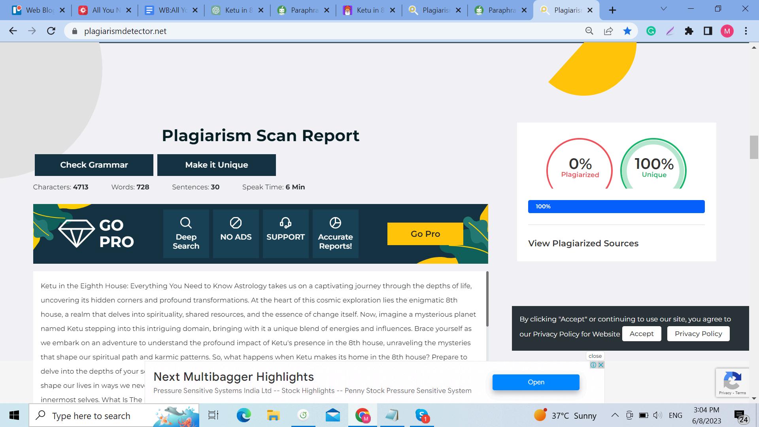Open the Extensions puzzle icon
This screenshot has width=759, height=427.
click(689, 31)
